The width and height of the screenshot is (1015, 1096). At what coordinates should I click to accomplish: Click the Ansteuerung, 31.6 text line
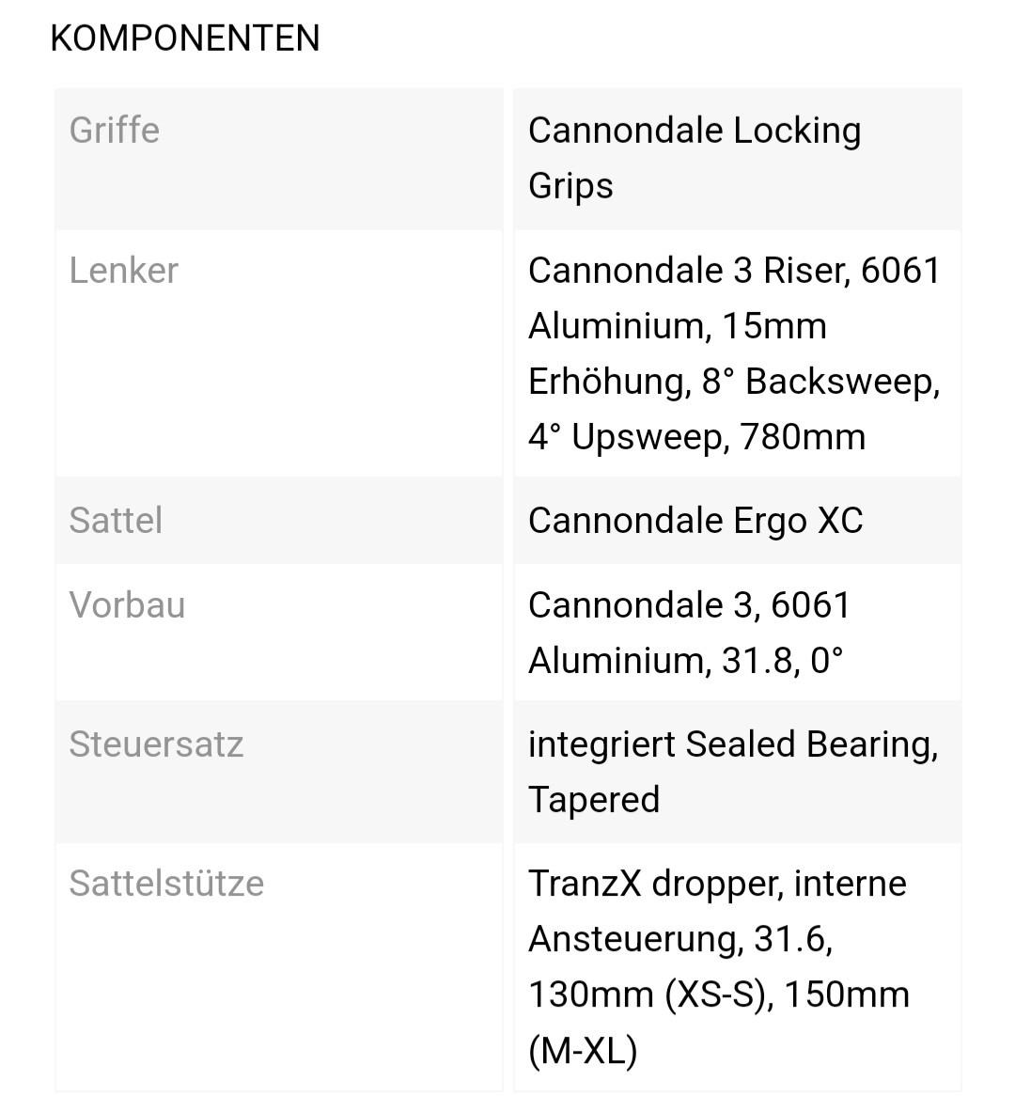(x=680, y=938)
